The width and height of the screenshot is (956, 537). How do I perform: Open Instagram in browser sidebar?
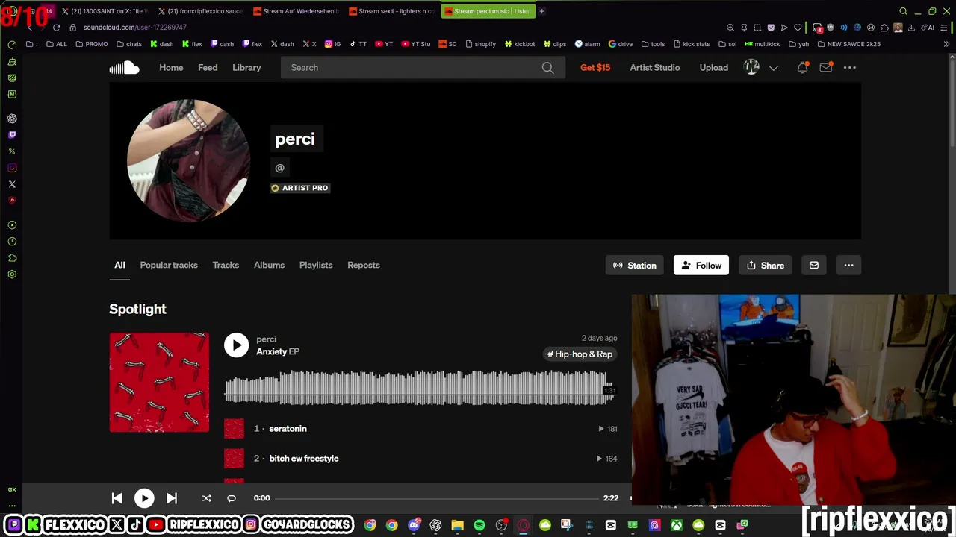click(12, 168)
